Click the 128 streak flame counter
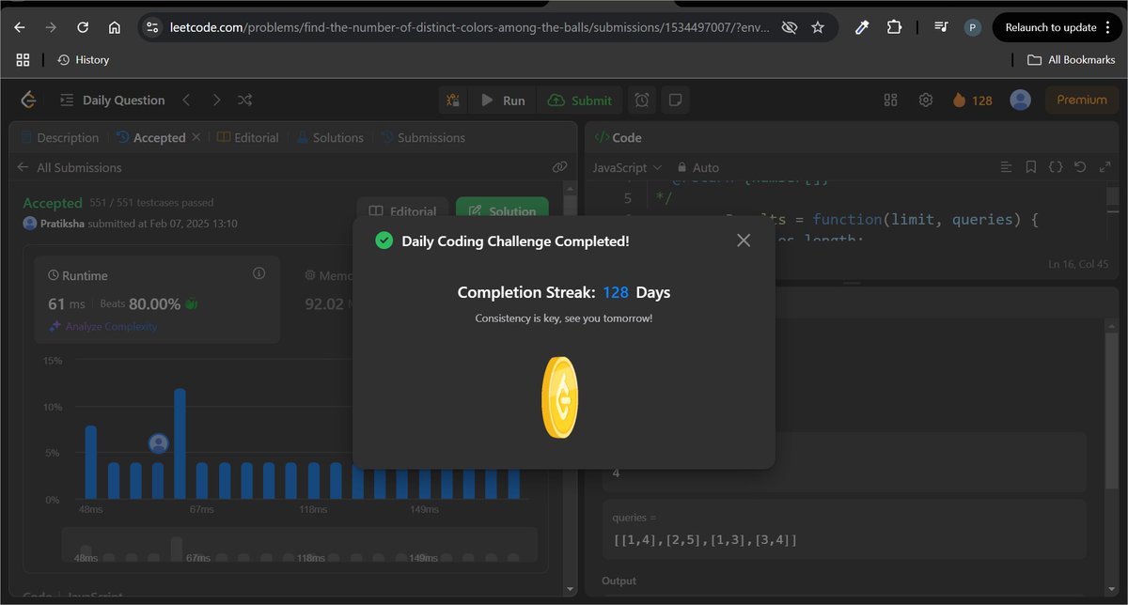The height and width of the screenshot is (605, 1128). [972, 100]
